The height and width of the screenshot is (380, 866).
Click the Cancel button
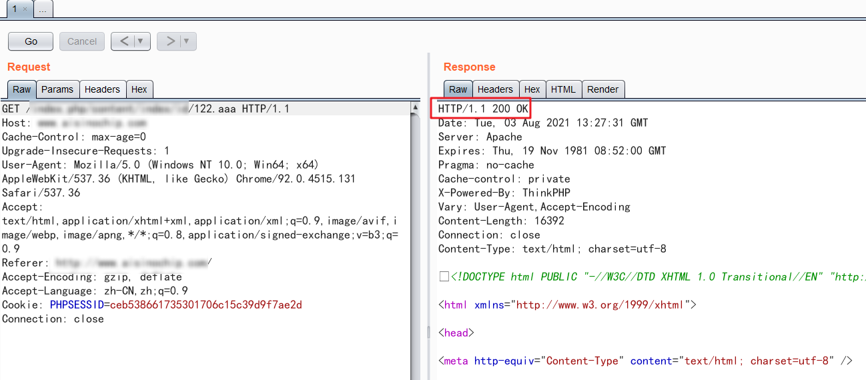(82, 41)
